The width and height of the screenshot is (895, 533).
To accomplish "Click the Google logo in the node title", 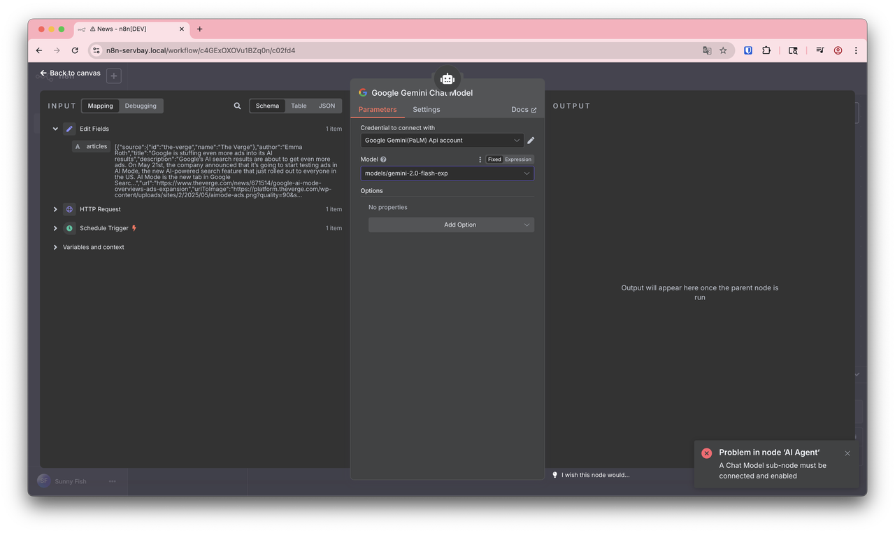I will coord(363,92).
